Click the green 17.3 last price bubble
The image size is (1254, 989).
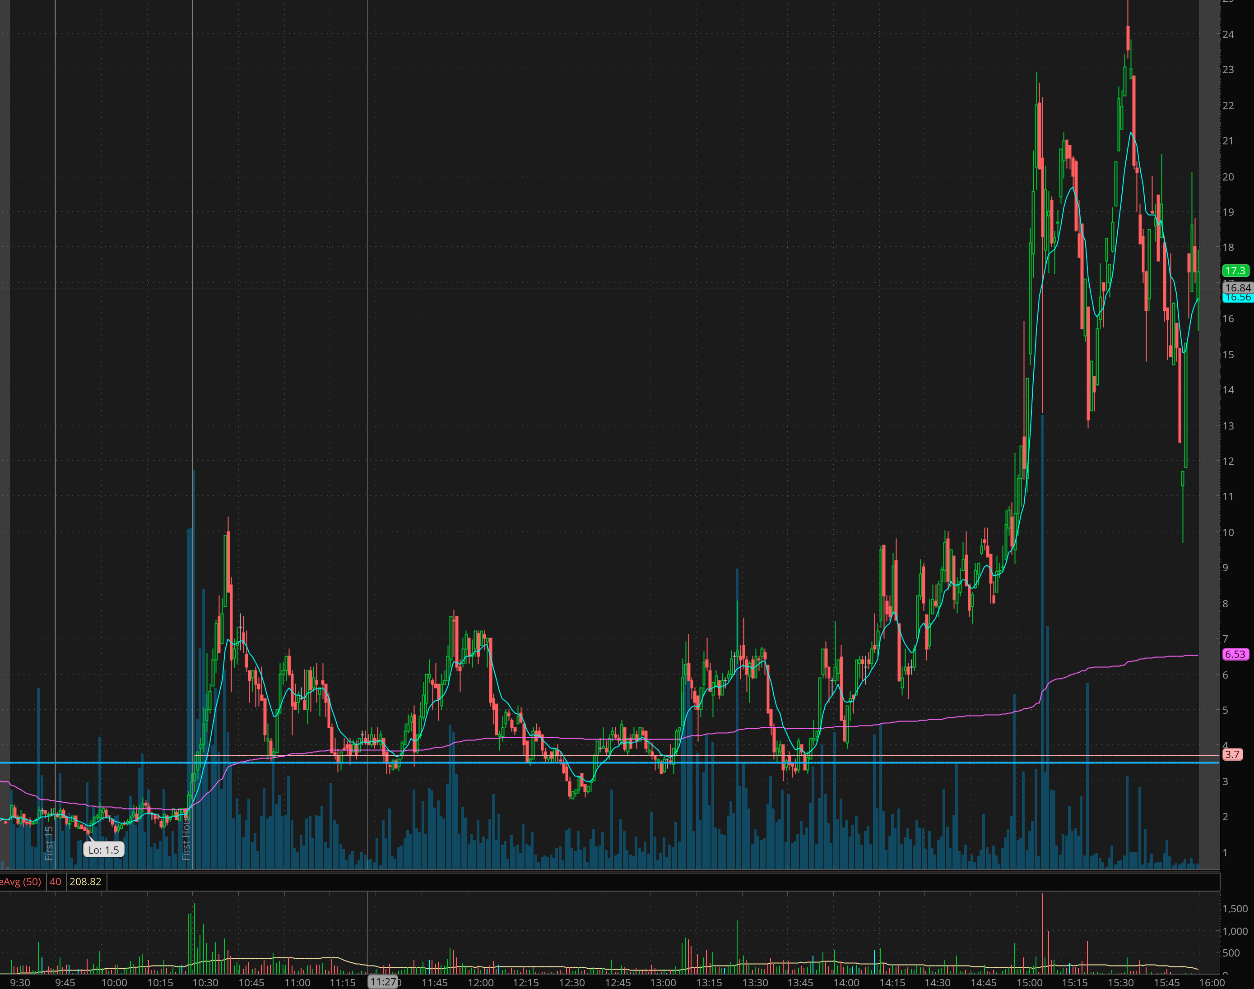(1235, 270)
